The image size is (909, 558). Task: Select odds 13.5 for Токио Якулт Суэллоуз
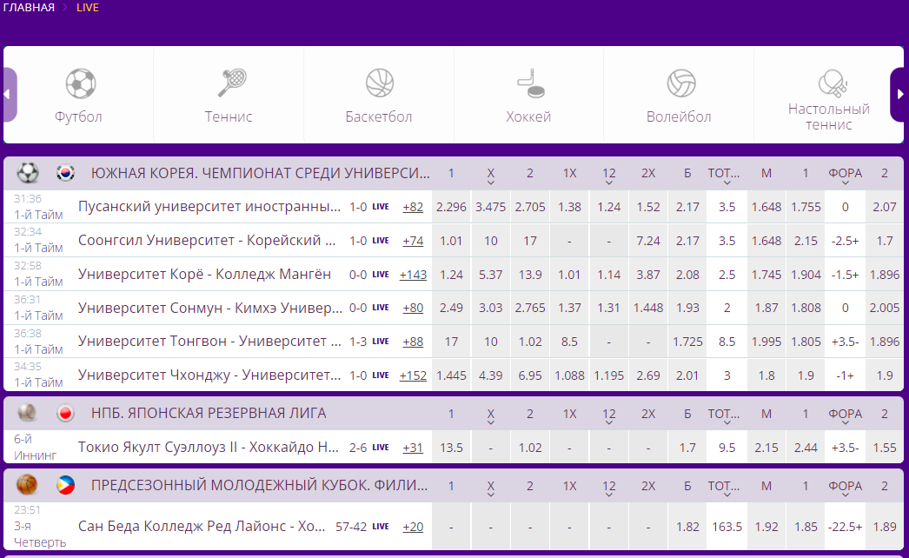click(451, 448)
